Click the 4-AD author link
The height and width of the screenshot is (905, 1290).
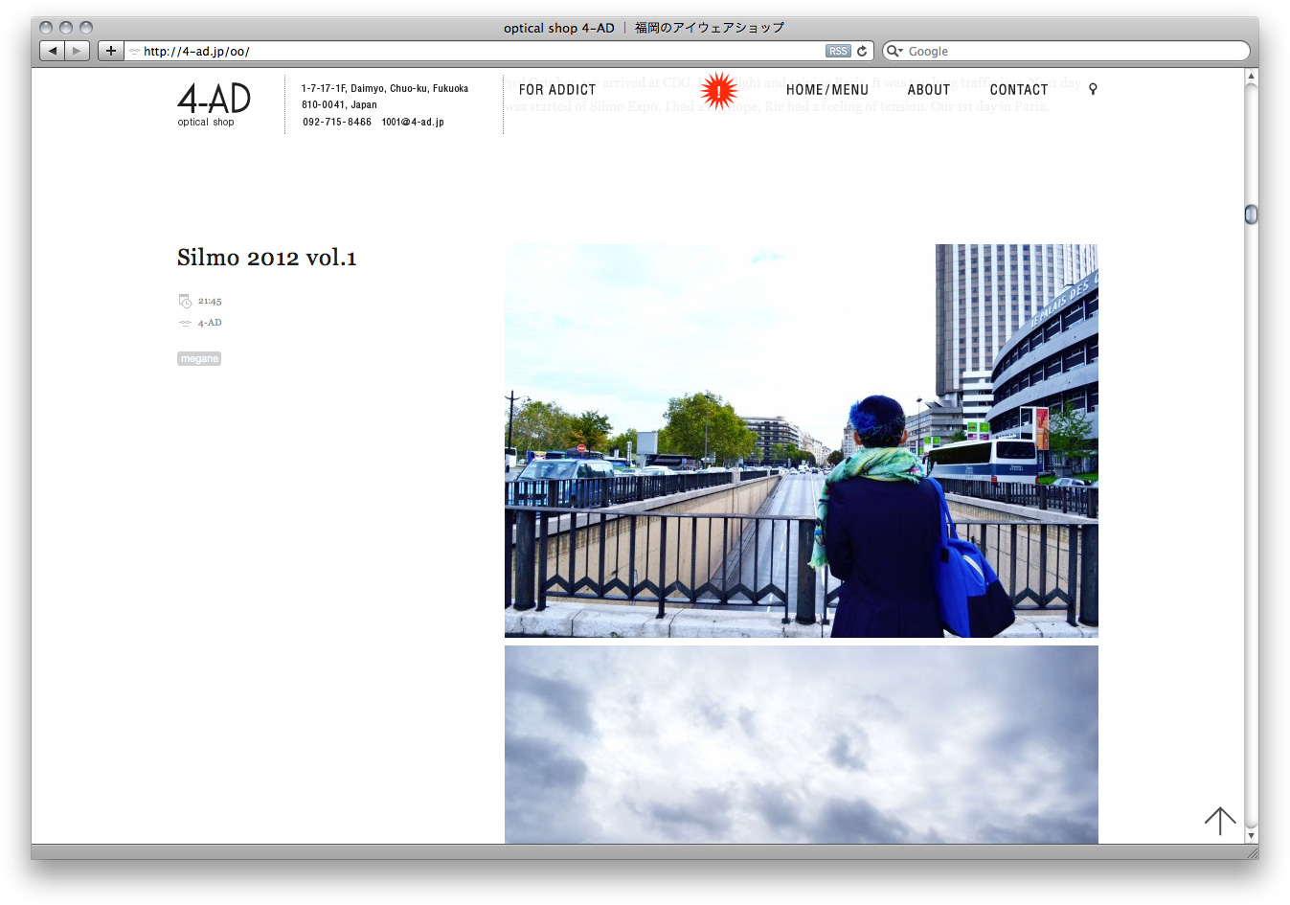tap(210, 323)
